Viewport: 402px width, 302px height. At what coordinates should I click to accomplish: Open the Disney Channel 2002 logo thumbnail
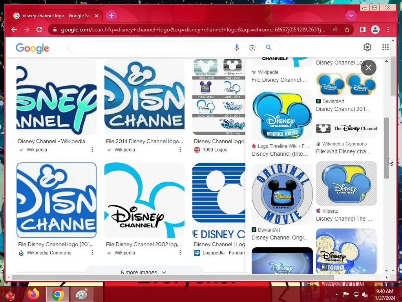(x=144, y=200)
